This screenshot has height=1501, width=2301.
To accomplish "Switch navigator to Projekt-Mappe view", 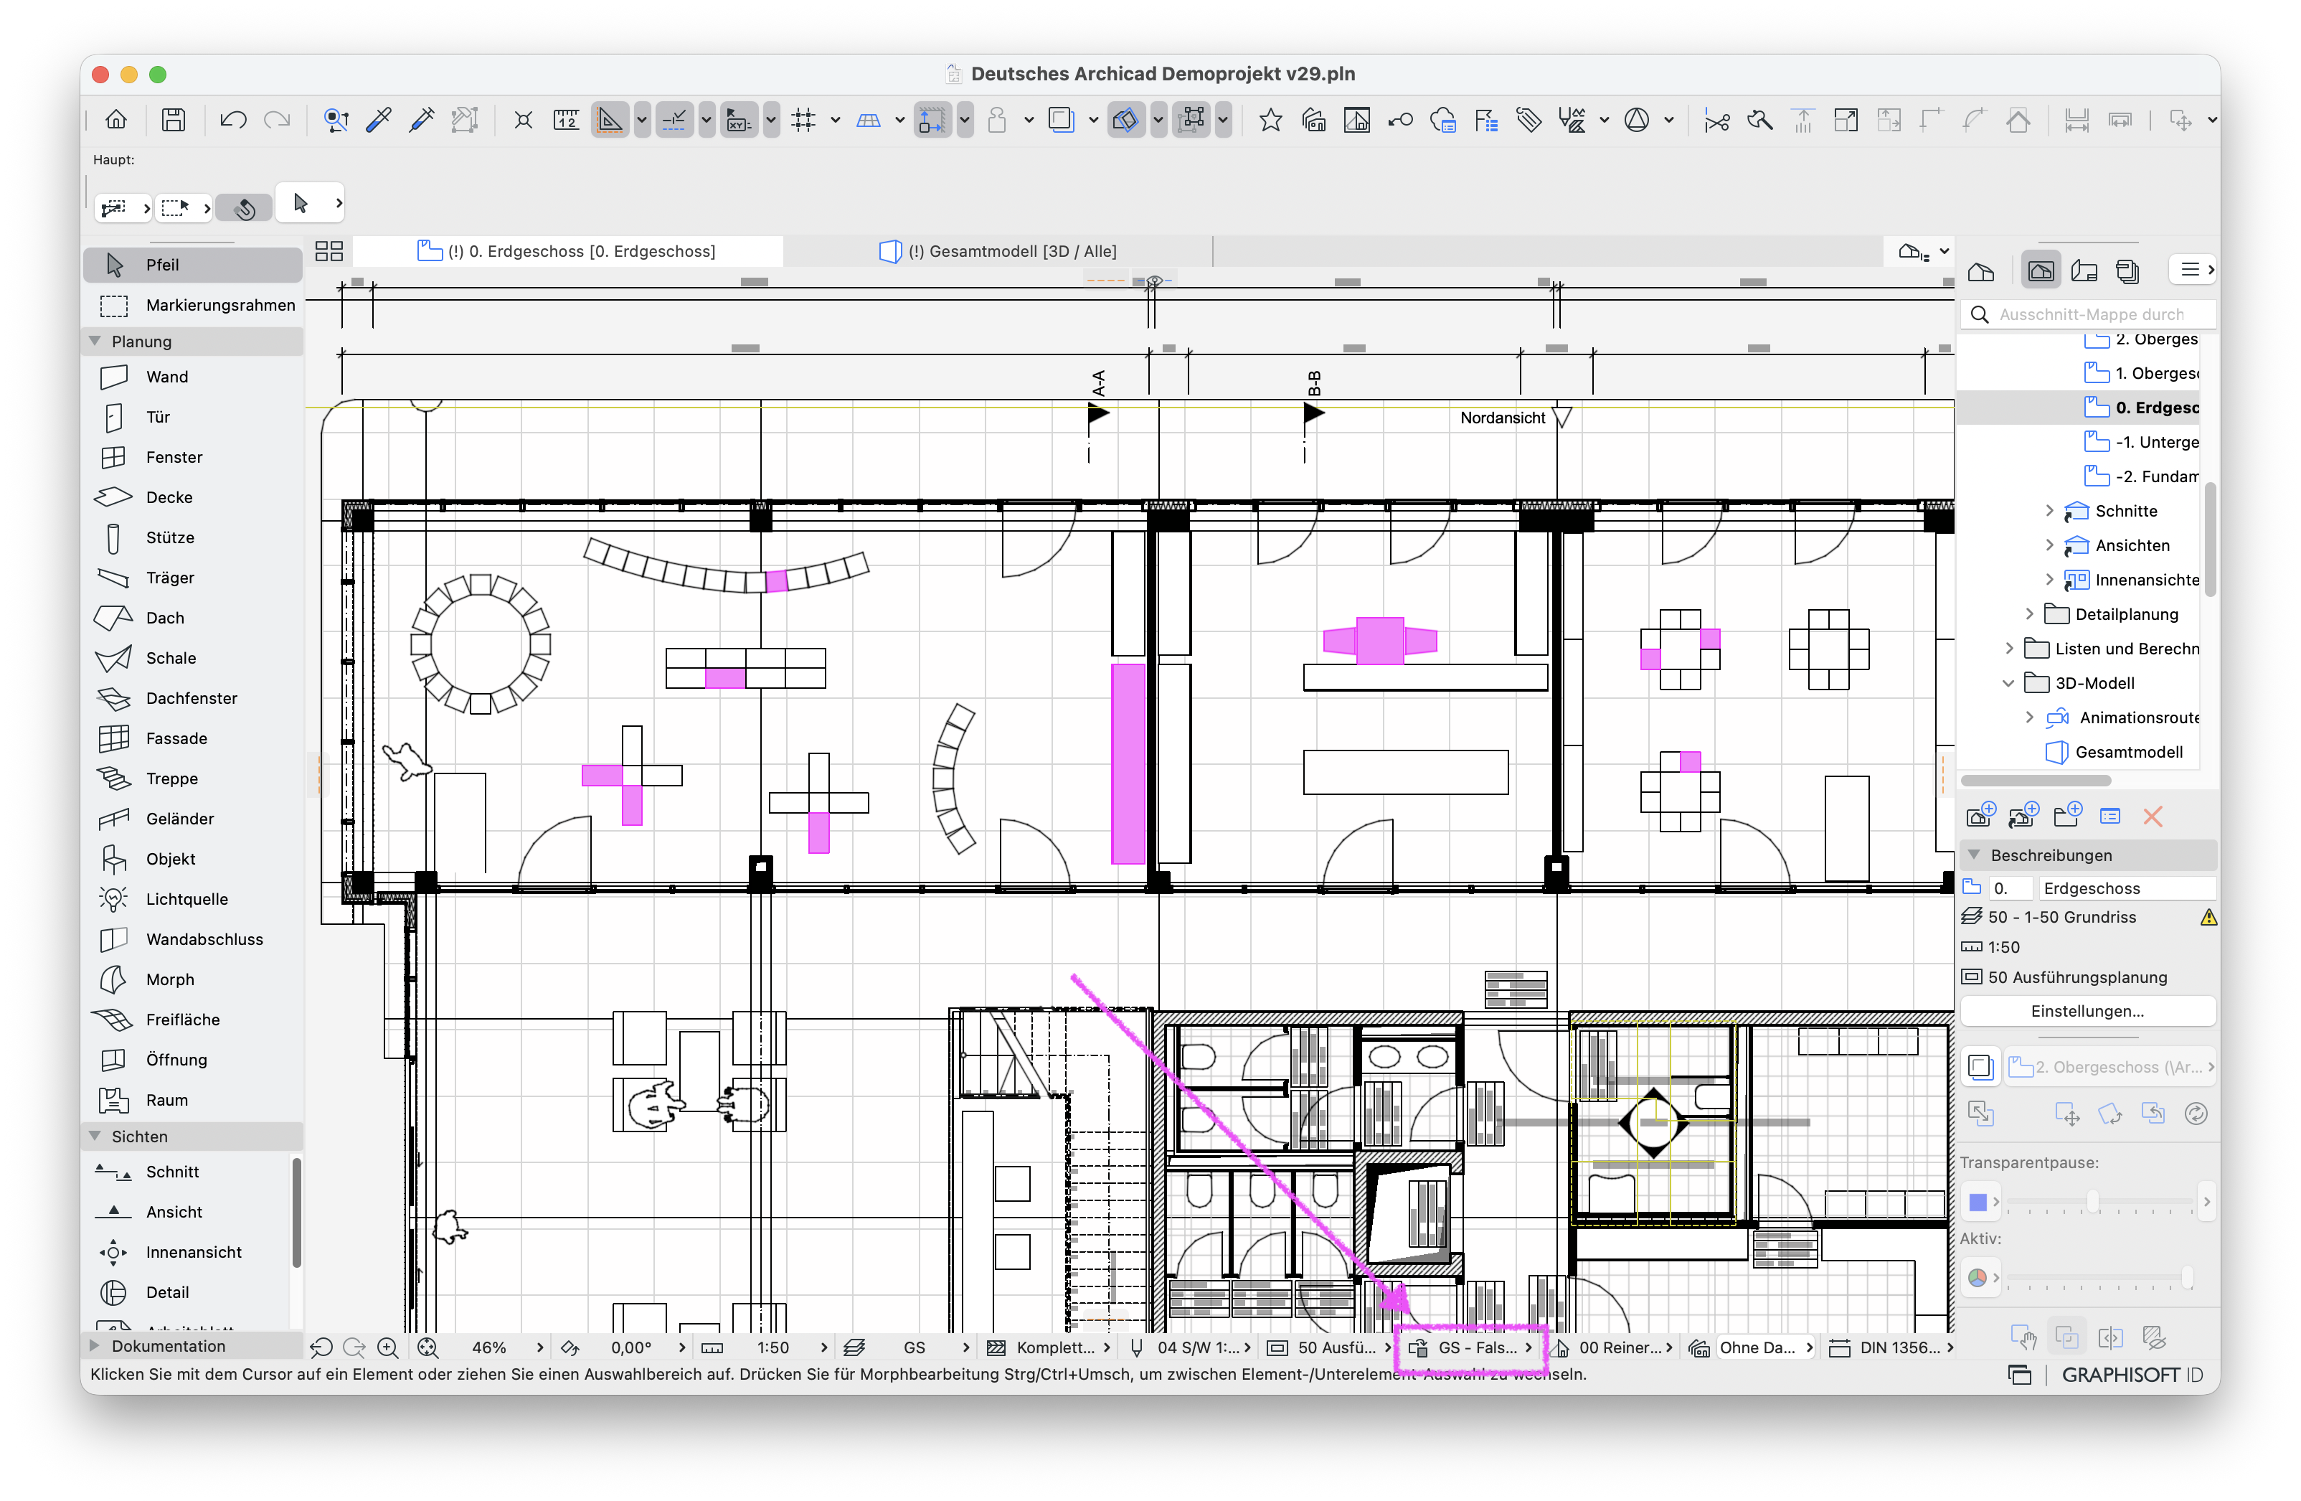I will click(1981, 272).
